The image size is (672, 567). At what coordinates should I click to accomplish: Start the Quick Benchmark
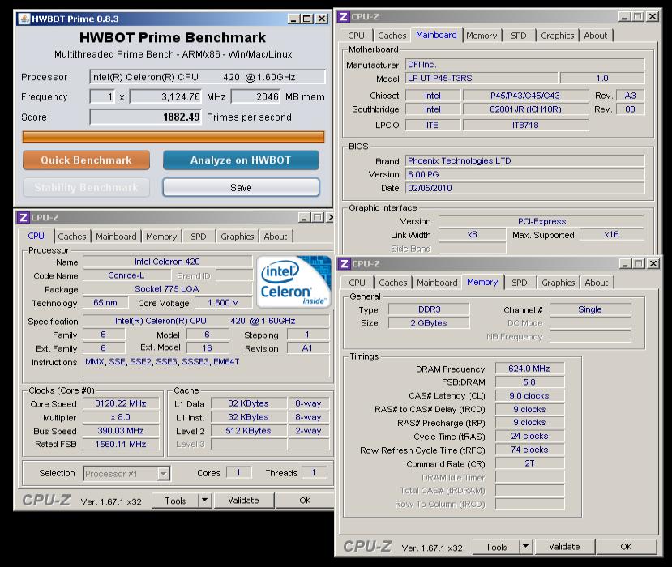point(86,160)
